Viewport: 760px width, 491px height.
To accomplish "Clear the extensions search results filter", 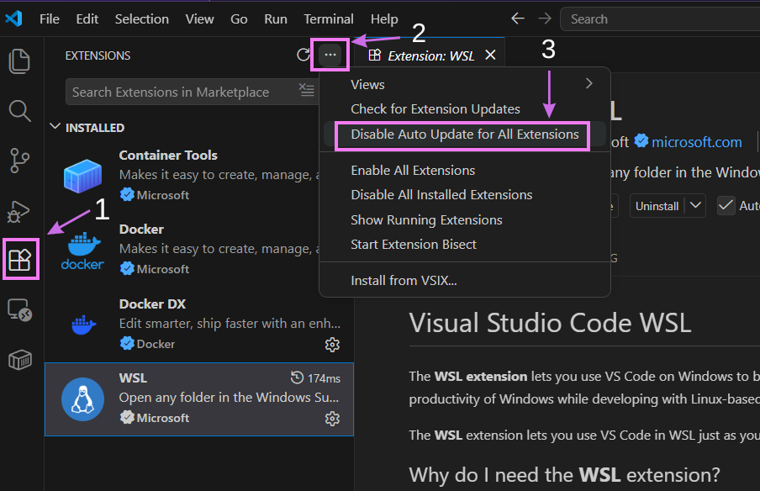I will pos(306,90).
